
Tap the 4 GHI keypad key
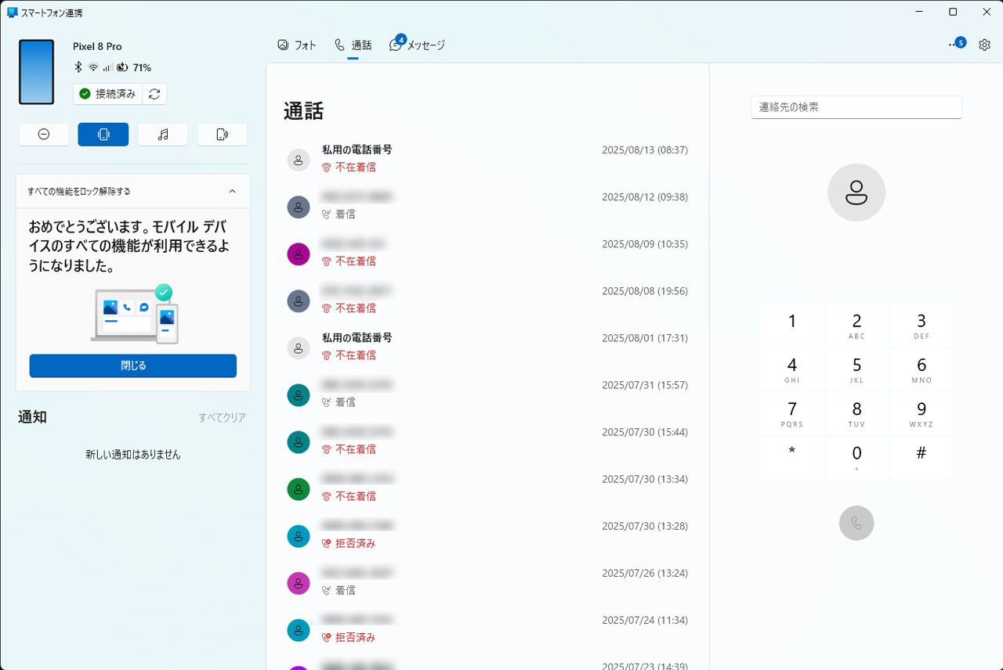[x=792, y=369]
